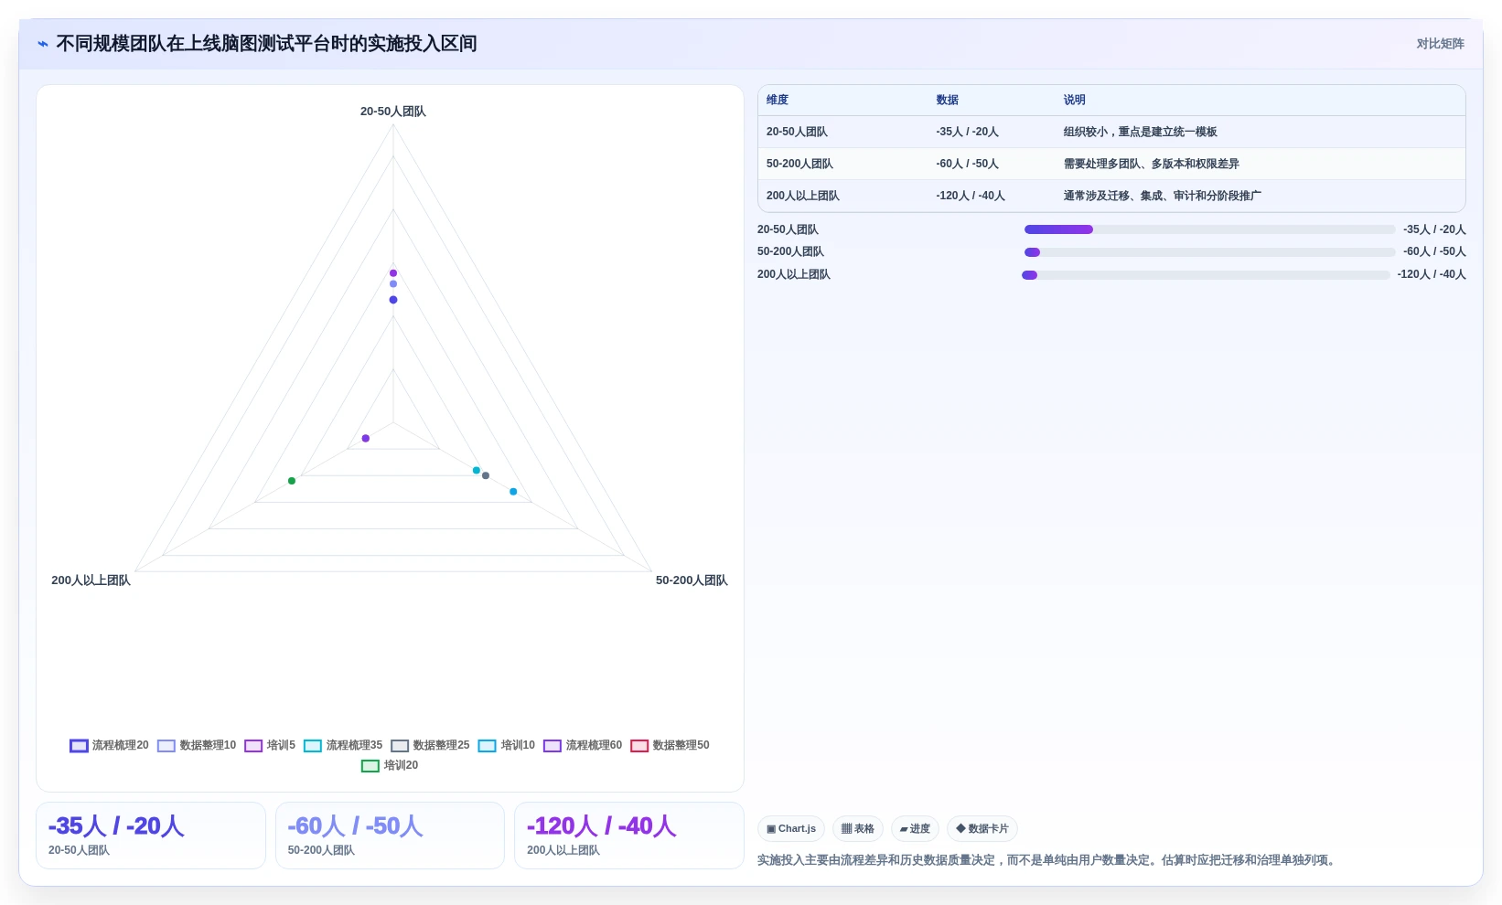The image size is (1502, 905).
Task: Click the 20-50人团队 progress bar
Action: coord(1209,229)
